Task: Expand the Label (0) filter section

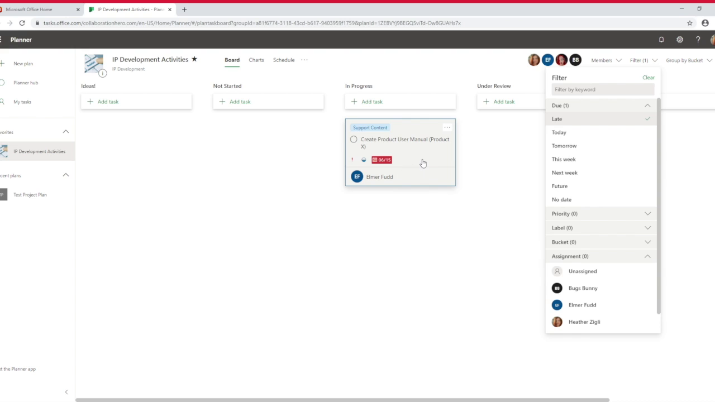Action: 601,228
